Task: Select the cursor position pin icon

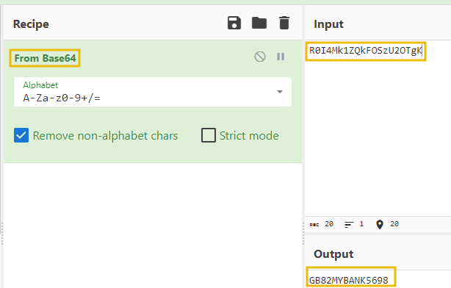Action: (380, 224)
